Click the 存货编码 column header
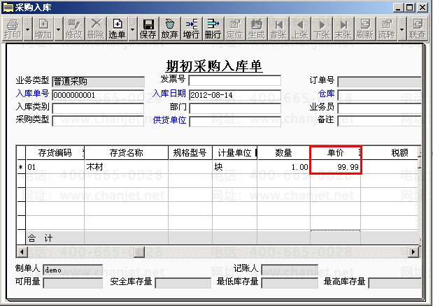This screenshot has height=306, width=433. tap(55, 153)
